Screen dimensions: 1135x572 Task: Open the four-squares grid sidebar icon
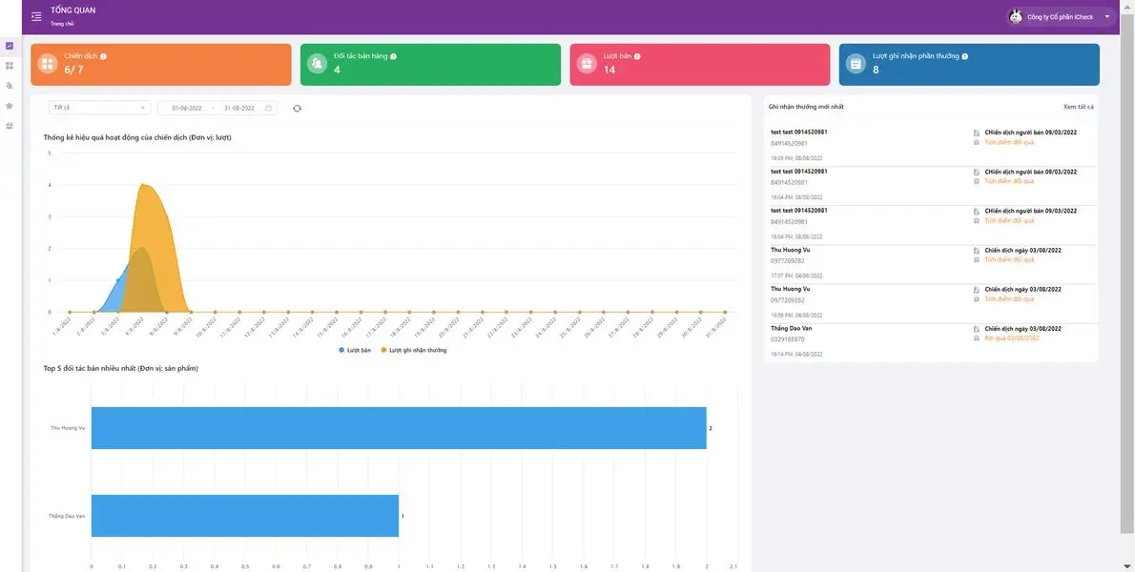point(10,66)
